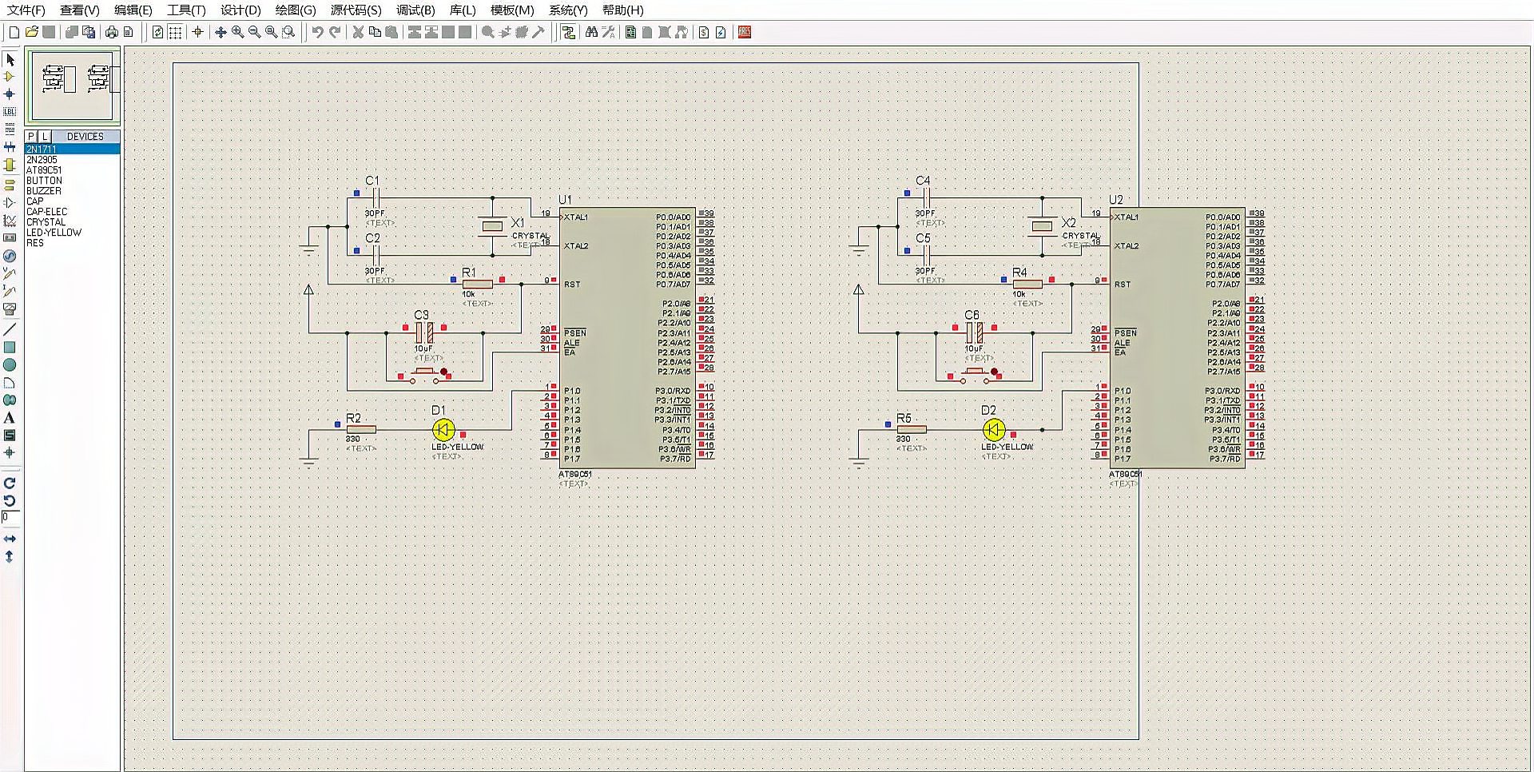1534x772 pixels.
Task: Open the 文件(F) menu
Action: click(26, 10)
